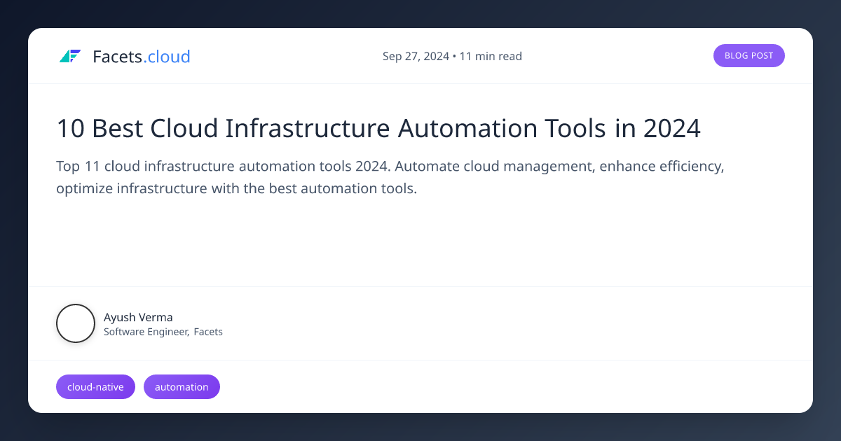The height and width of the screenshot is (441, 841).
Task: Click the Sep 27, 2024 date text
Action: [416, 56]
